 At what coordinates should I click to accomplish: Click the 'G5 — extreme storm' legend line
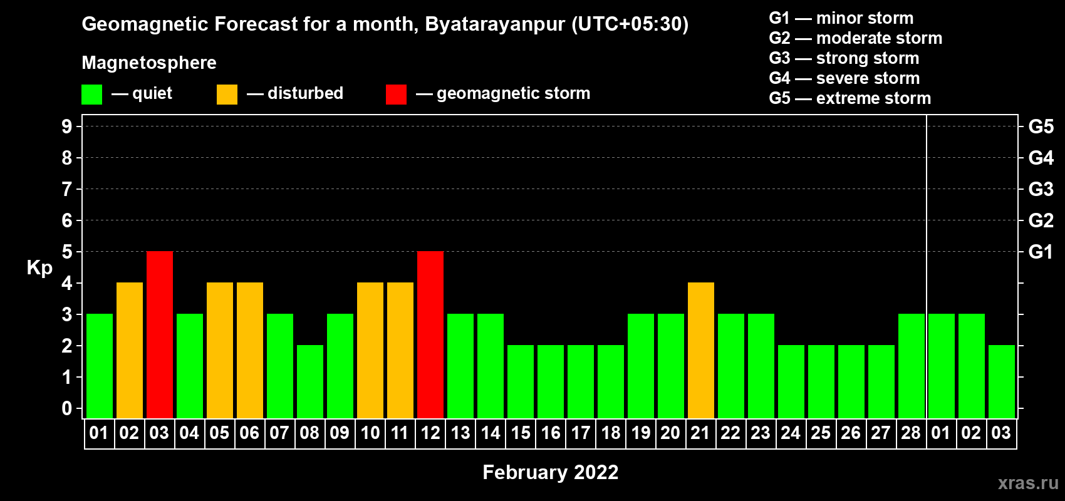pyautogui.click(x=850, y=98)
